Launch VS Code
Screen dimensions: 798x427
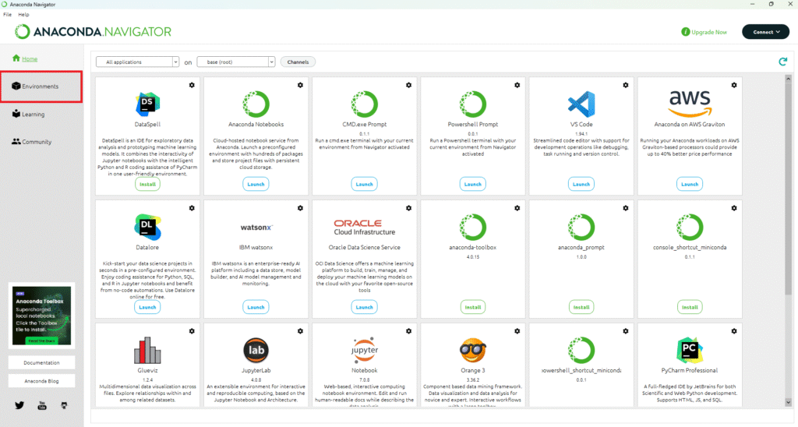point(581,184)
